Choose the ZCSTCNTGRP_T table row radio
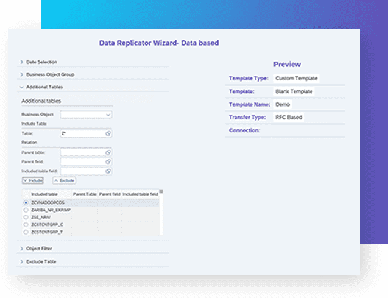 coord(26,232)
